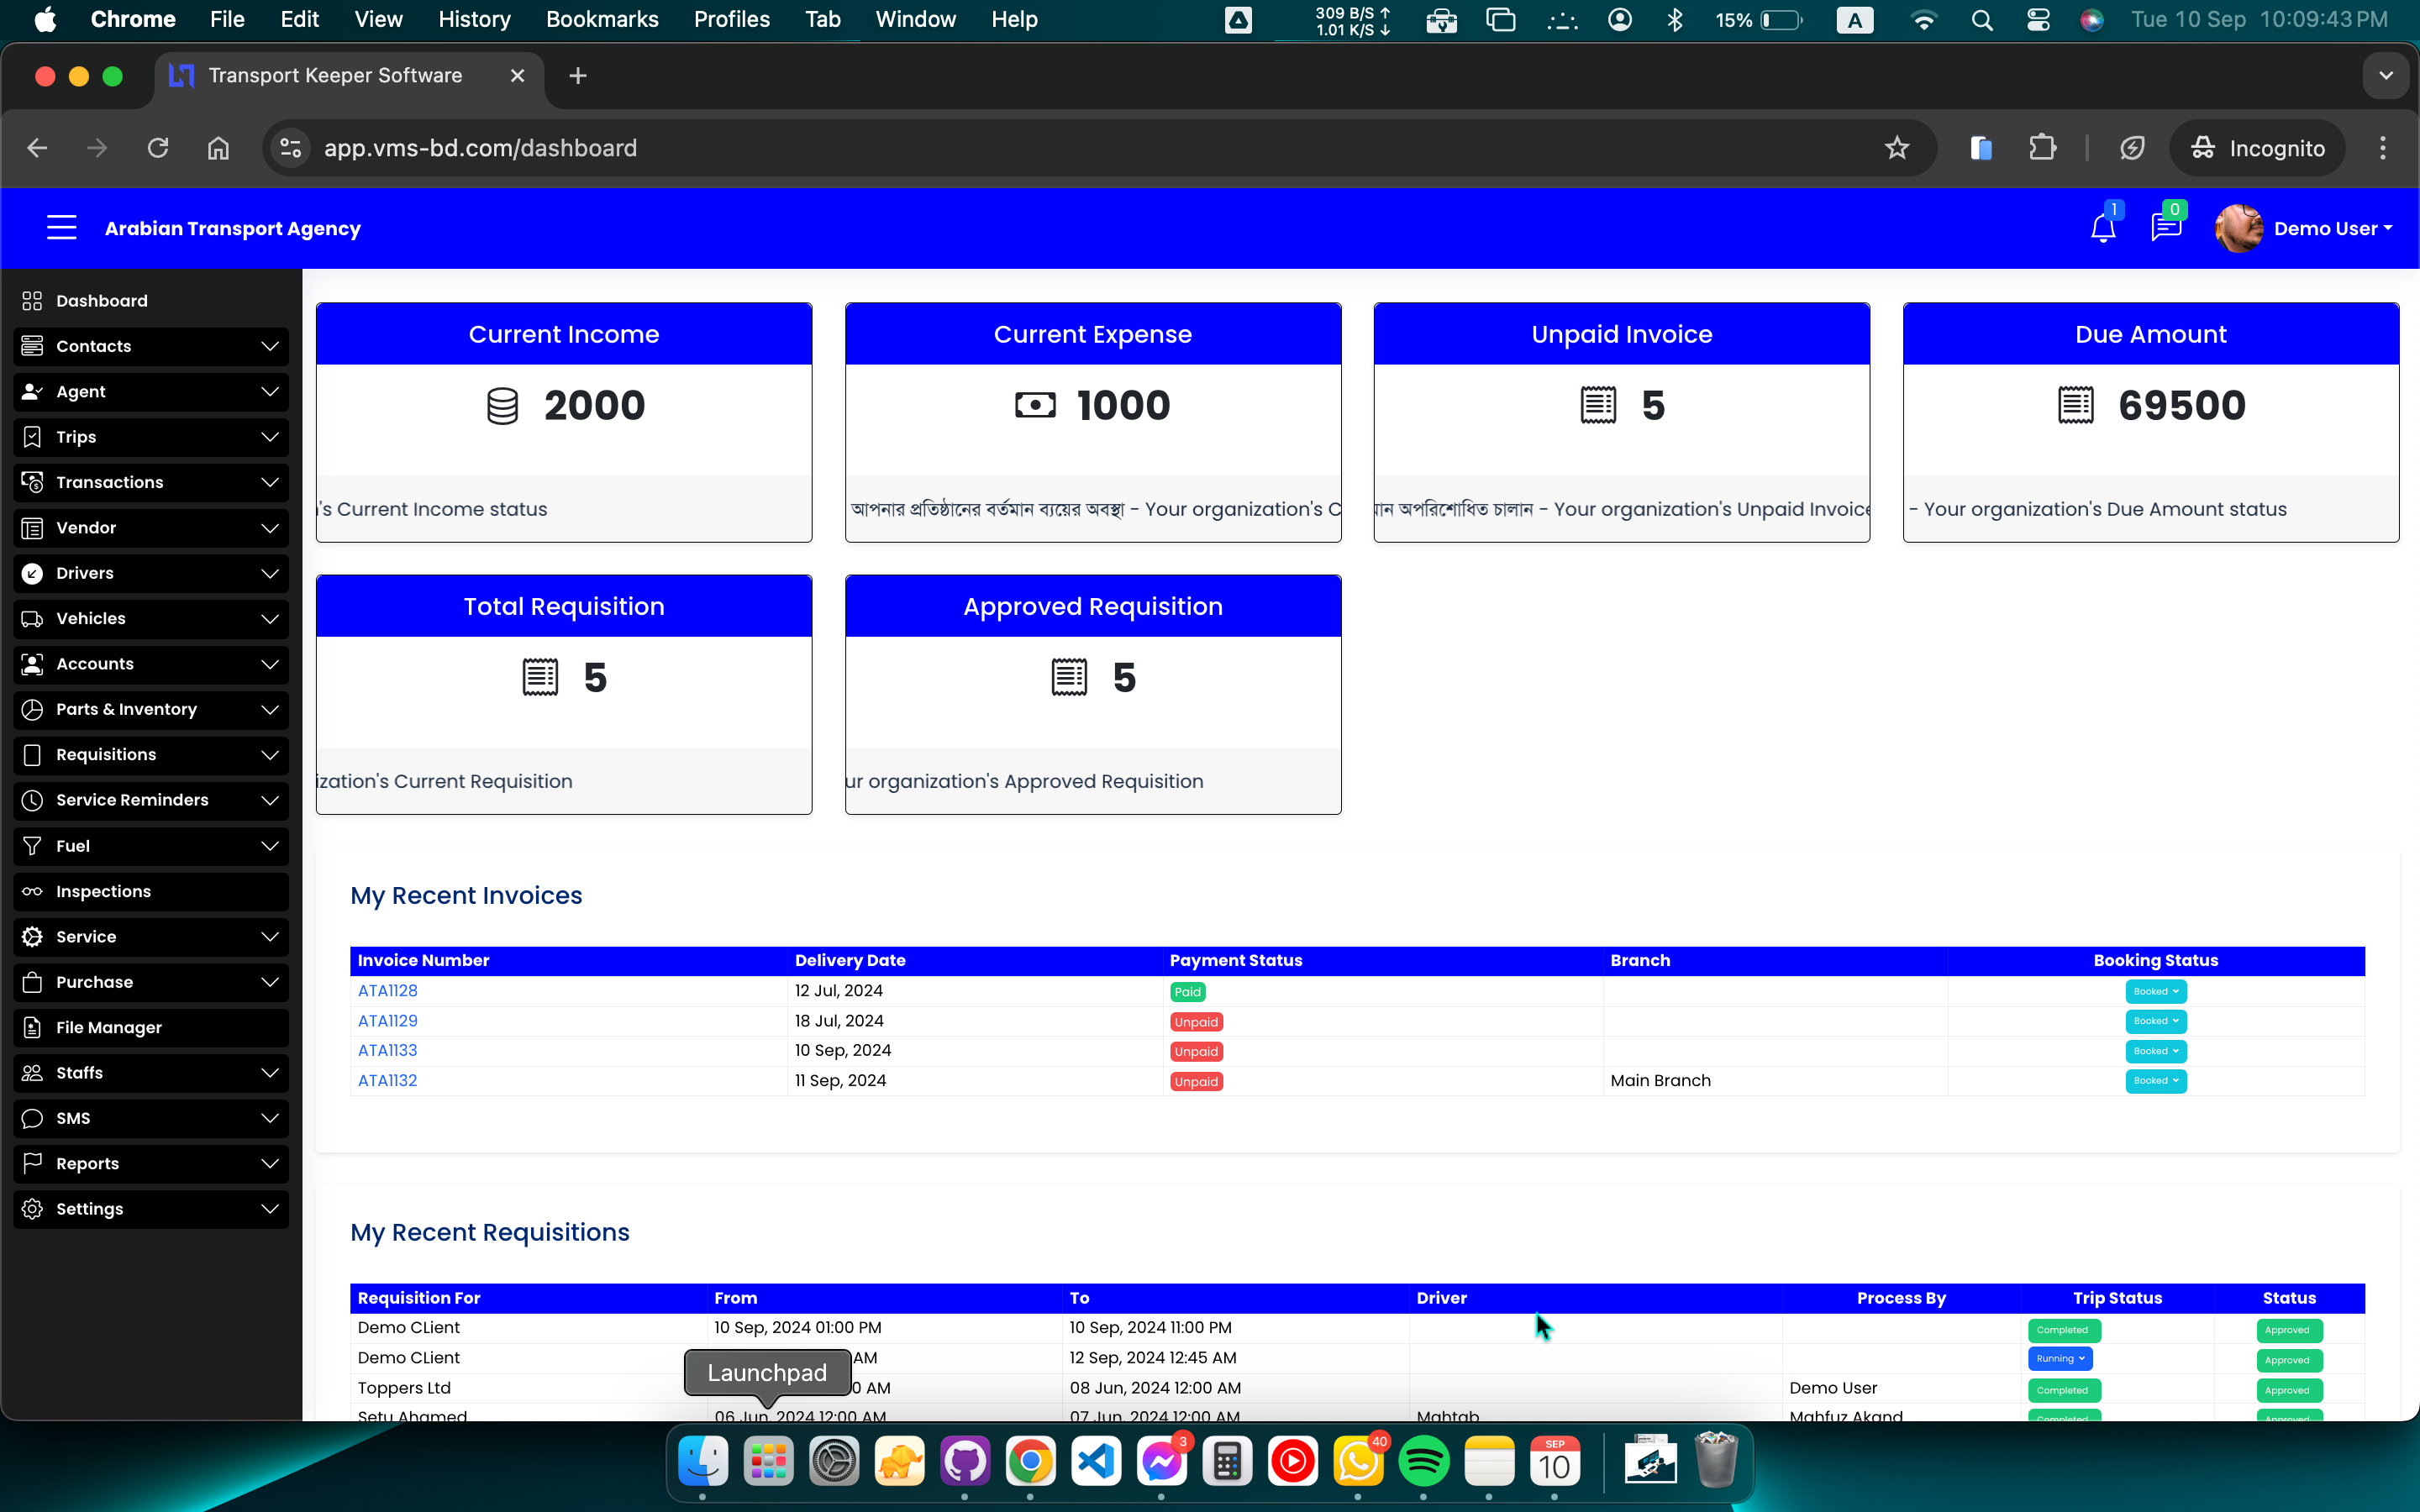2420x1512 pixels.
Task: Open invoice ATA1129 link
Action: 388,1021
